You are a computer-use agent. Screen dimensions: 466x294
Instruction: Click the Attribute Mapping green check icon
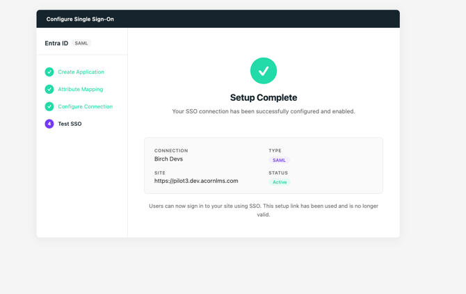click(49, 89)
